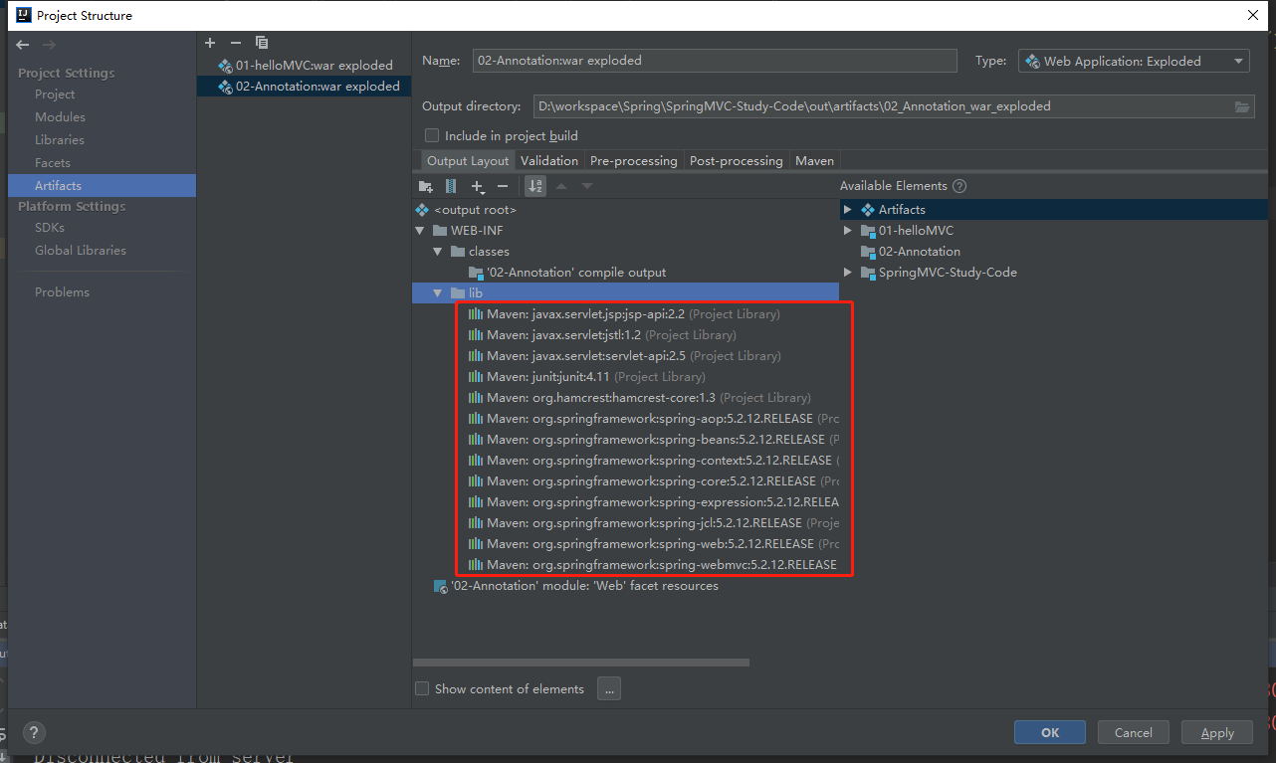This screenshot has height=763, width=1276.
Task: Open the add copy-of dropdown in layout toolbar
Action: tap(478, 186)
